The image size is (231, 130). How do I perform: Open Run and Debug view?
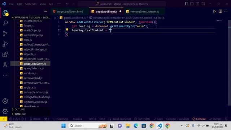pyautogui.click(x=5, y=44)
